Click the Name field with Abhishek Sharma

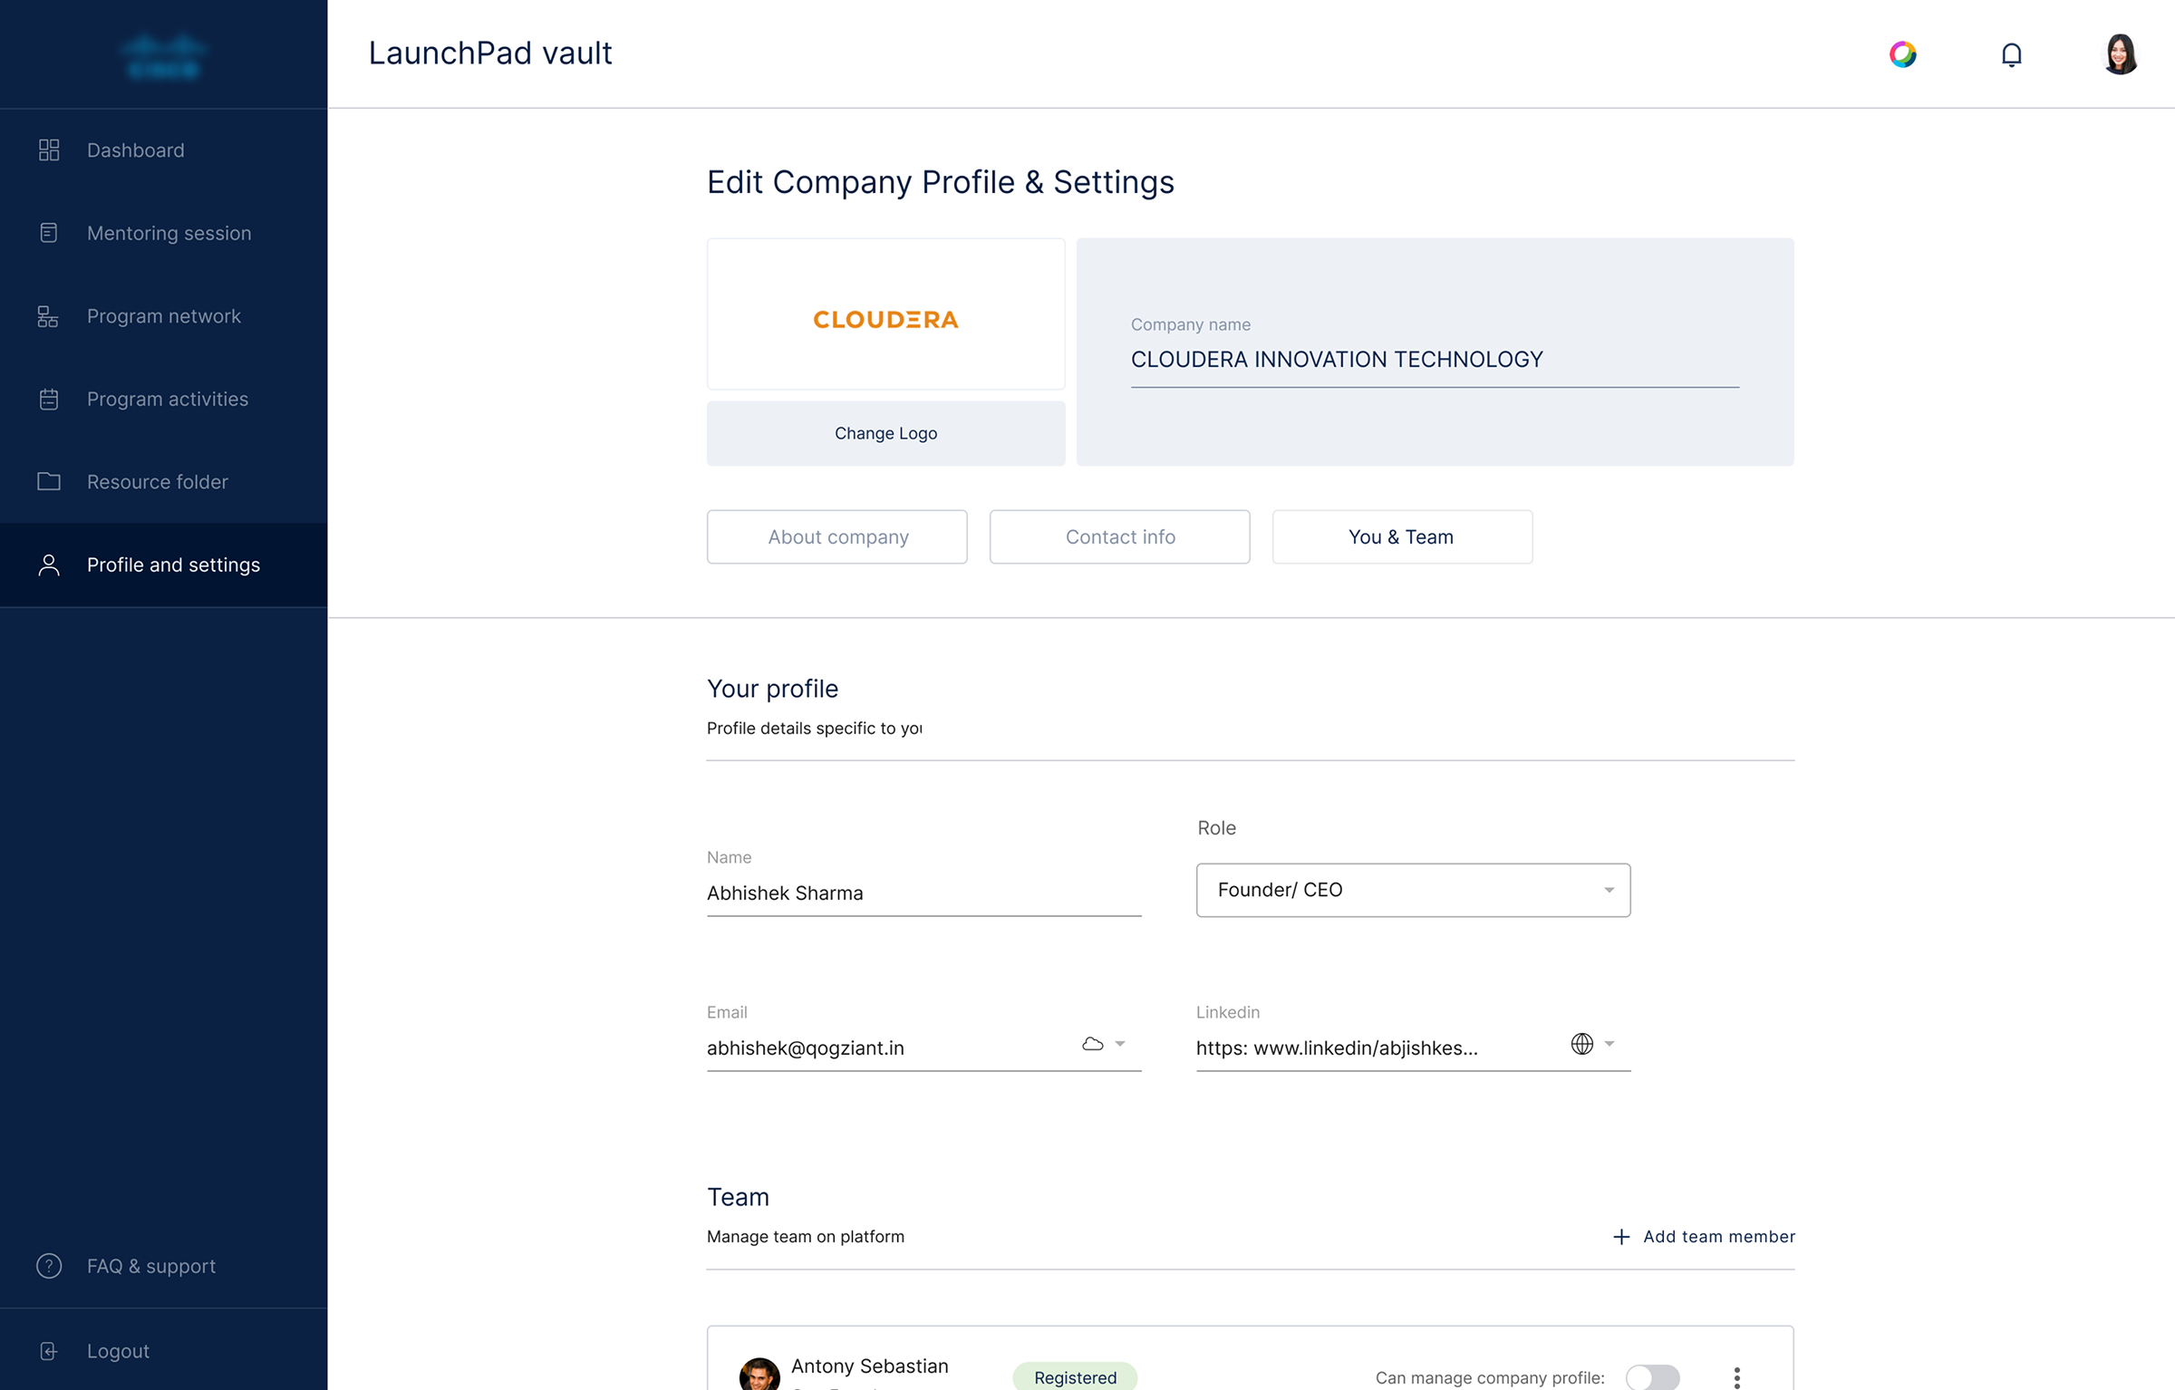923,893
